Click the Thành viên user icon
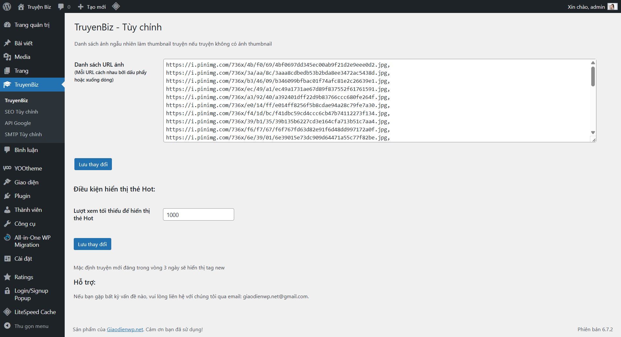 click(x=7, y=210)
